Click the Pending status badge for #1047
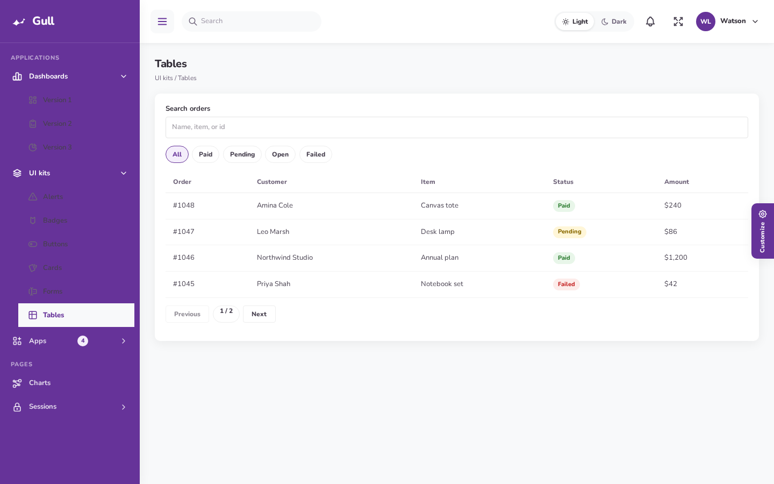Viewport: 774px width, 484px height. (569, 232)
